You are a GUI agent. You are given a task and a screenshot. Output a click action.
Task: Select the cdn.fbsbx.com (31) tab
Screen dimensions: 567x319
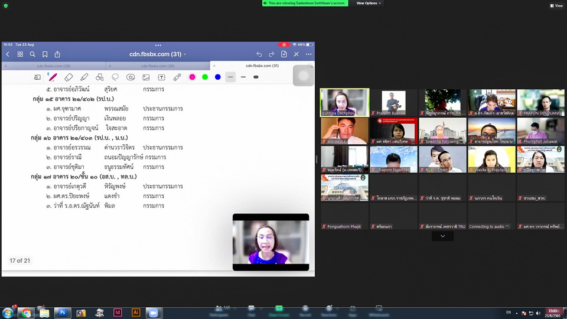[x=262, y=66]
